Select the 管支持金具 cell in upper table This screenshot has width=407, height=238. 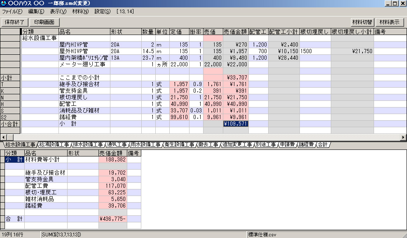[84, 91]
